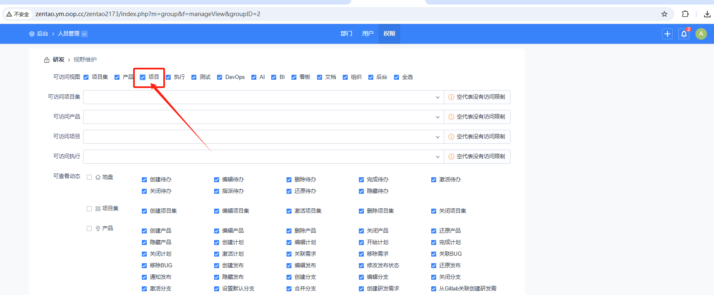Click the lock icon beside 研发

[47, 60]
